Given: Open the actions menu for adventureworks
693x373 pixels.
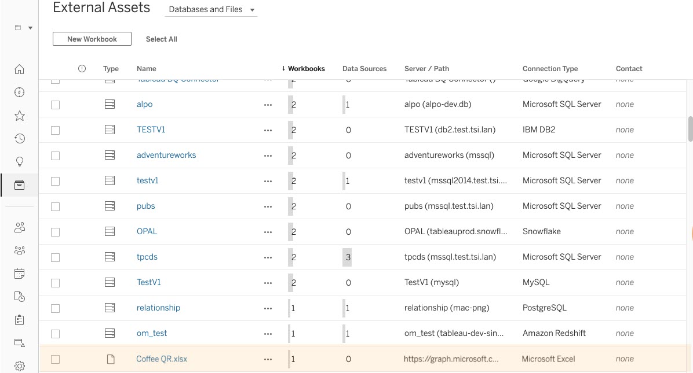Looking at the screenshot, I should (268, 155).
